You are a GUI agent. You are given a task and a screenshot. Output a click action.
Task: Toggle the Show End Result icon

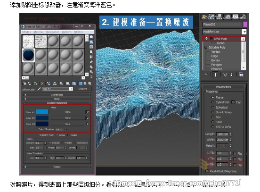pos(81,83)
